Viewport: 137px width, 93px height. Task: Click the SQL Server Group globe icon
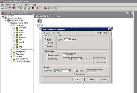pyautogui.click(x=40, y=21)
